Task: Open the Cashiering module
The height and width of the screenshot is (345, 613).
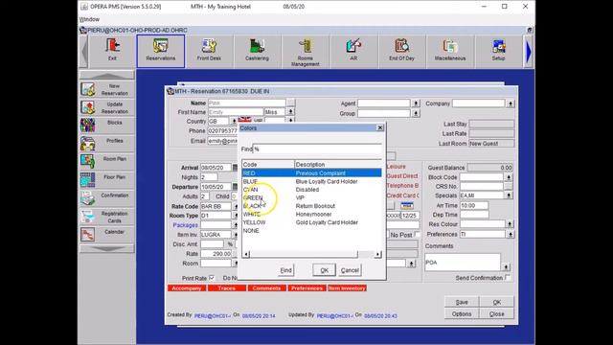Action: pyautogui.click(x=257, y=51)
